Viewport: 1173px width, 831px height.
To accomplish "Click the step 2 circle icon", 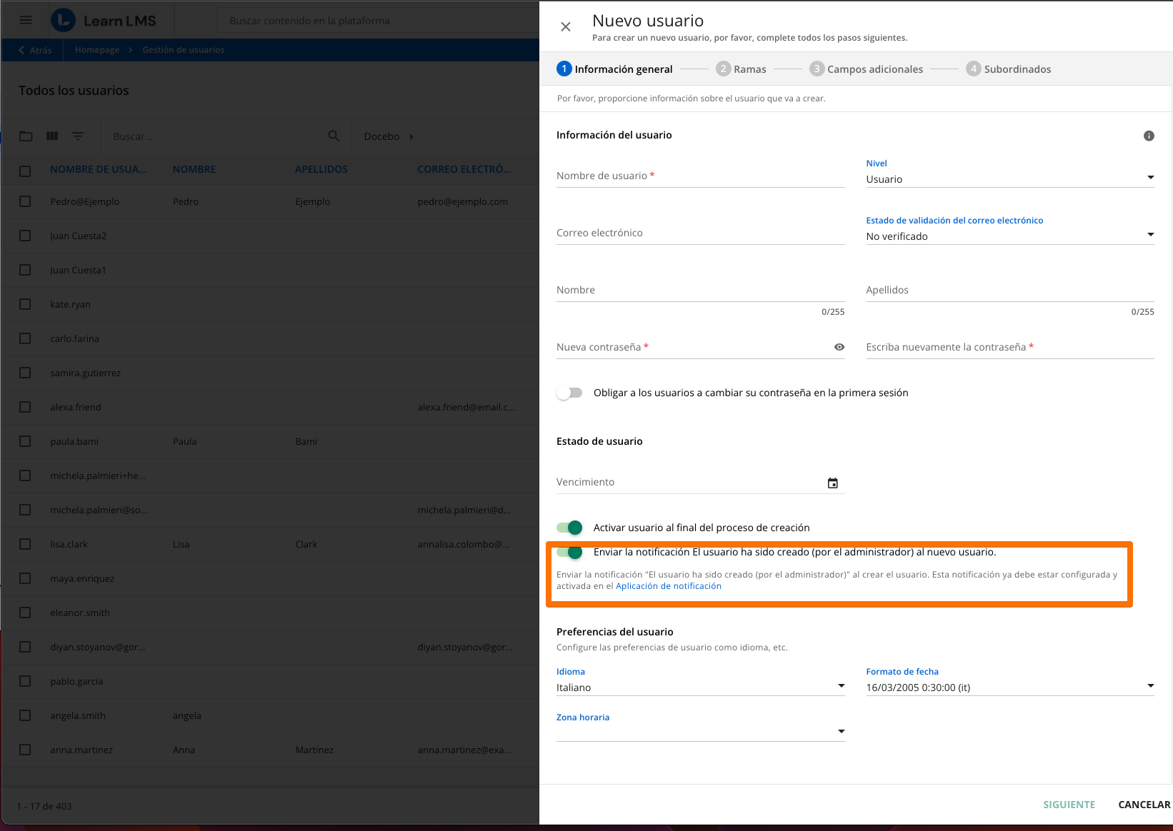I will coord(723,69).
